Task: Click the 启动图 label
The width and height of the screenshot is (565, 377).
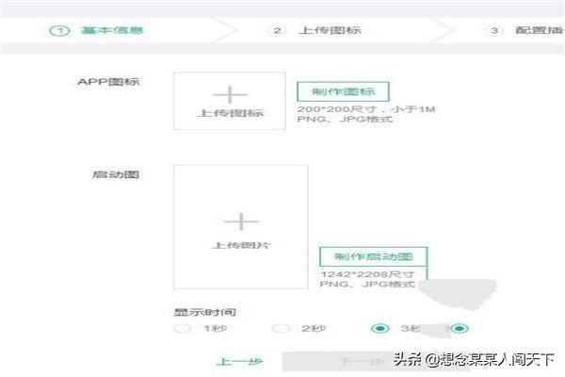Action: [x=116, y=175]
